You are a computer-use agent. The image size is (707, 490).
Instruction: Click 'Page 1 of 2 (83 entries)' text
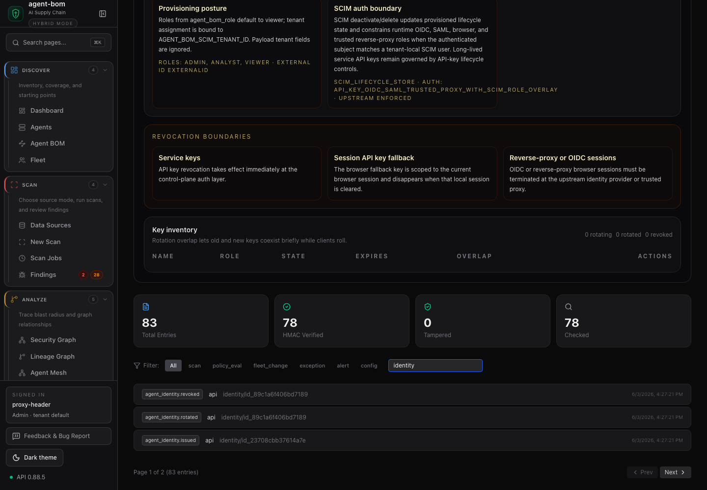(x=166, y=472)
